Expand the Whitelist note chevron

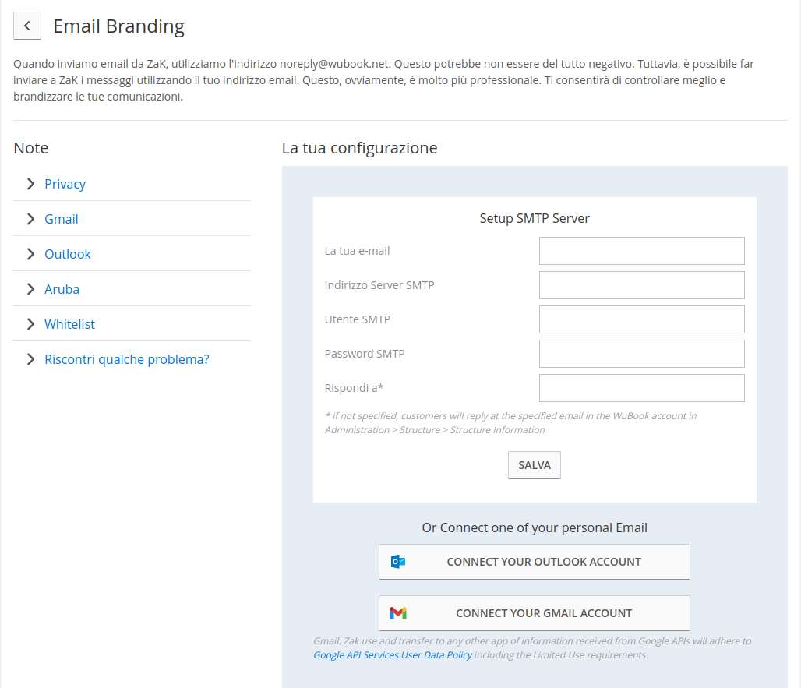30,324
